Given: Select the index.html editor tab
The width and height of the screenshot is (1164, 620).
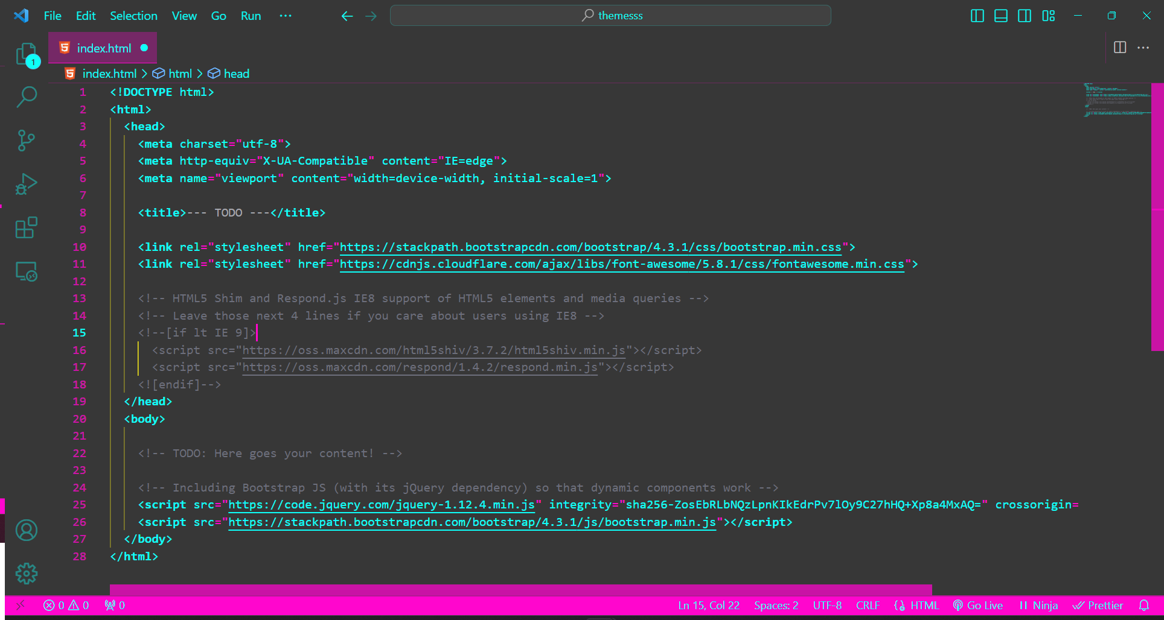Looking at the screenshot, I should pyautogui.click(x=103, y=48).
